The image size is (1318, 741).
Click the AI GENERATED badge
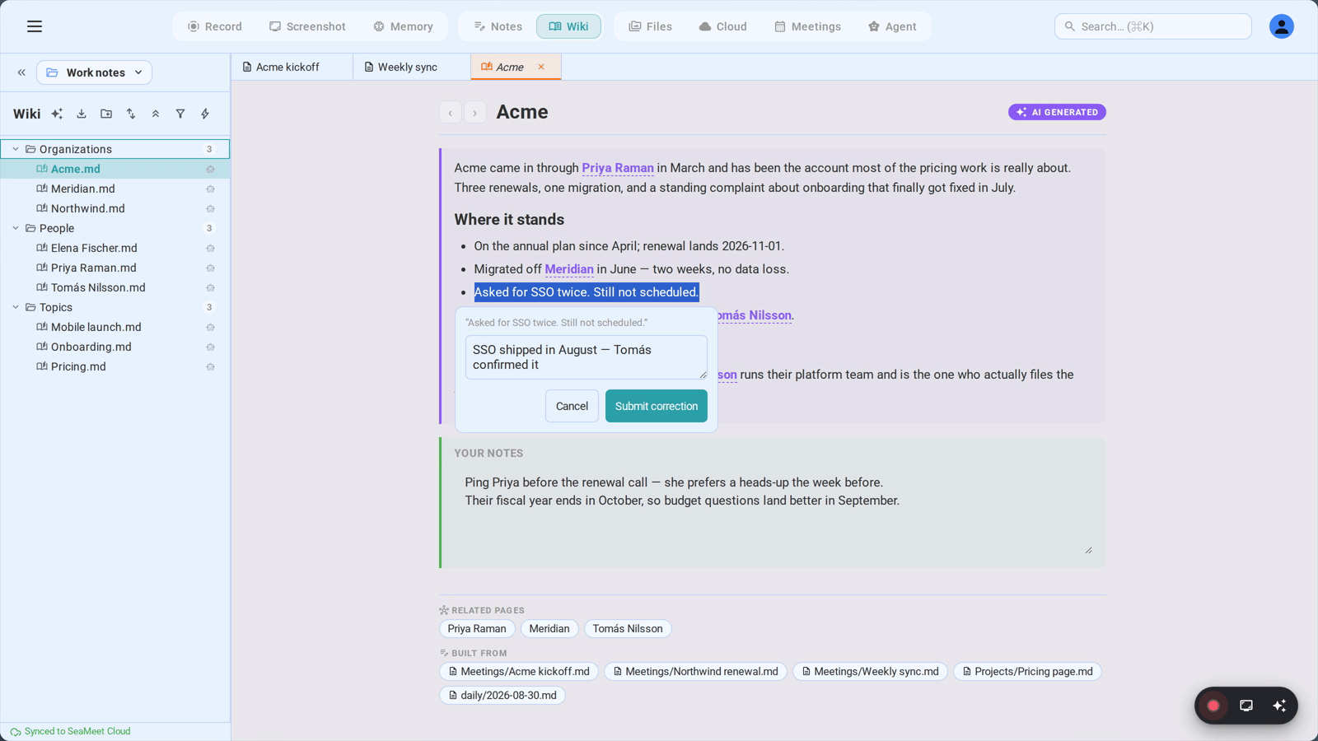pyautogui.click(x=1057, y=112)
